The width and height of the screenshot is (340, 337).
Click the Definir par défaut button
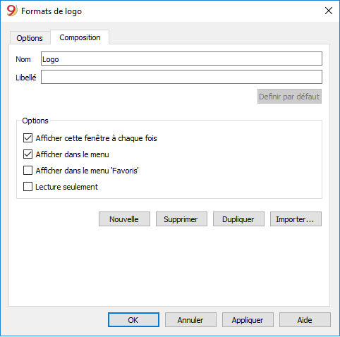[x=289, y=97]
